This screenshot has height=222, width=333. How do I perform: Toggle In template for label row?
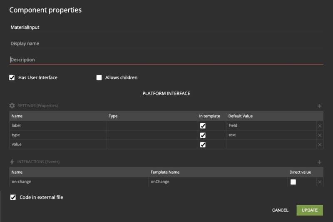203,126
